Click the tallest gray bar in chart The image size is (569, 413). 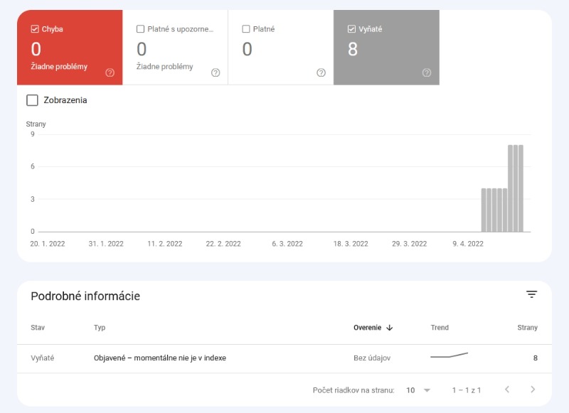516,188
